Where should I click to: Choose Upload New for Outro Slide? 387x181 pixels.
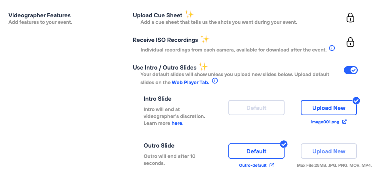tap(328, 151)
